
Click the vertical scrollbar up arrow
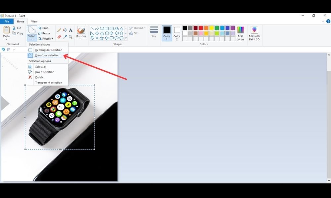pyautogui.click(x=329, y=55)
